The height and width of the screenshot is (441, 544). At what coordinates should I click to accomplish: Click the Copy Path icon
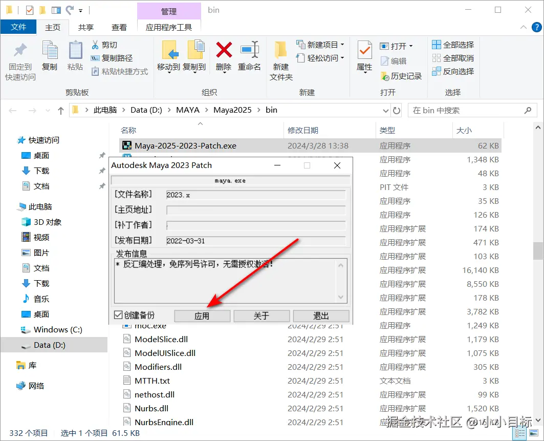click(95, 58)
